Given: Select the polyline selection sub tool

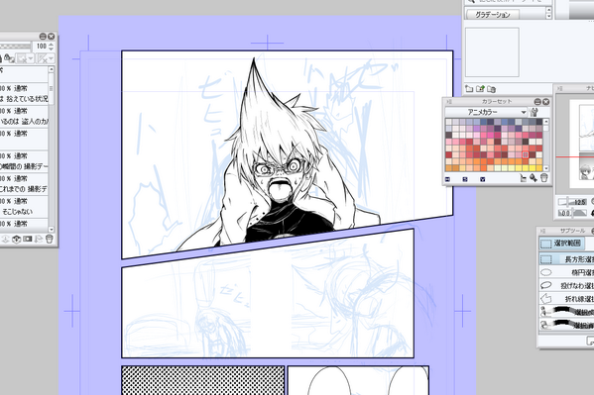Looking at the screenshot, I should tap(567, 299).
